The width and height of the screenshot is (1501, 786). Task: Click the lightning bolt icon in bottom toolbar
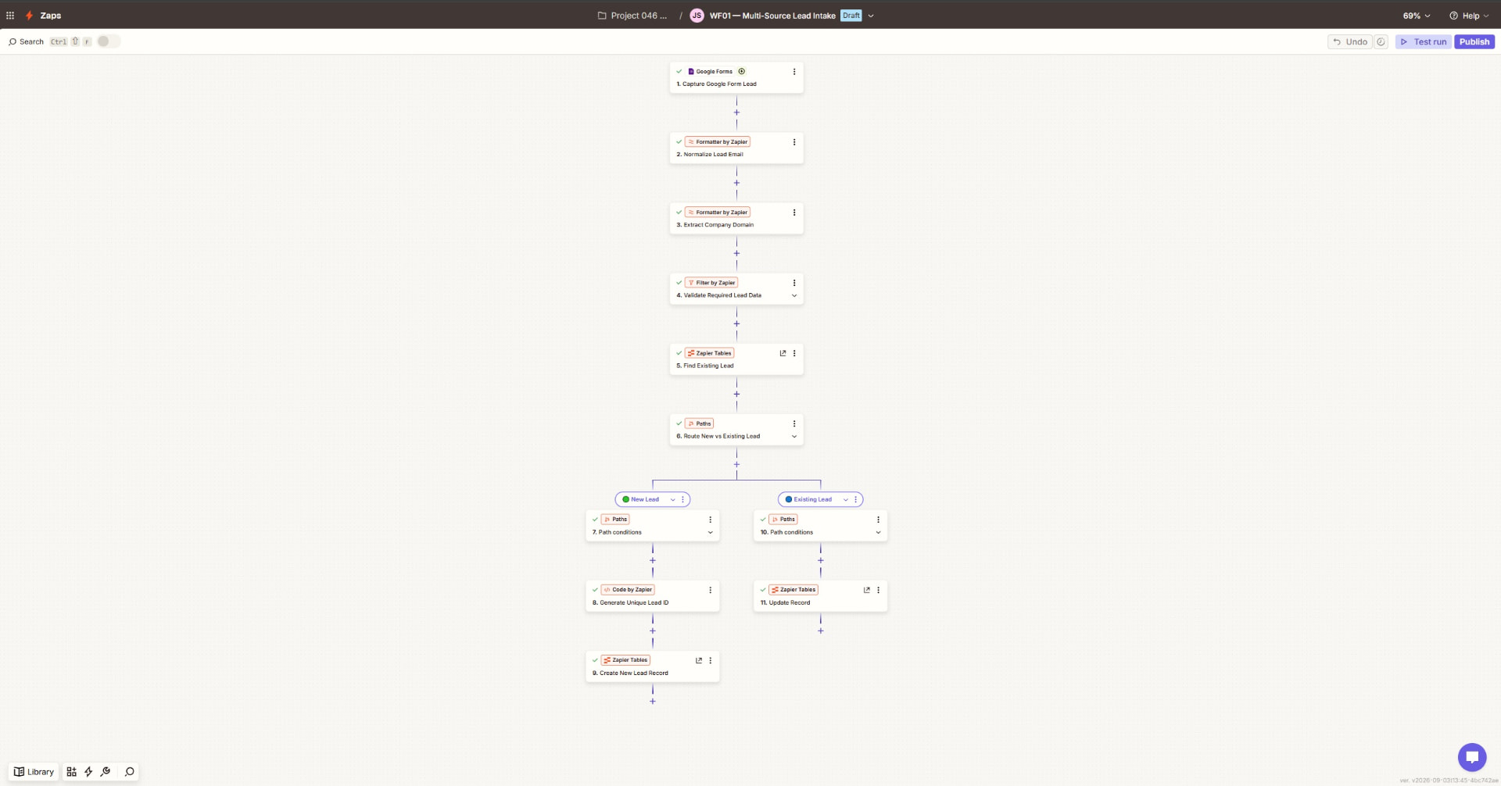[x=88, y=772]
